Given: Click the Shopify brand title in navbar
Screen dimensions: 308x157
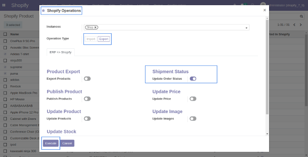Looking at the screenshot, I should 20,5.
